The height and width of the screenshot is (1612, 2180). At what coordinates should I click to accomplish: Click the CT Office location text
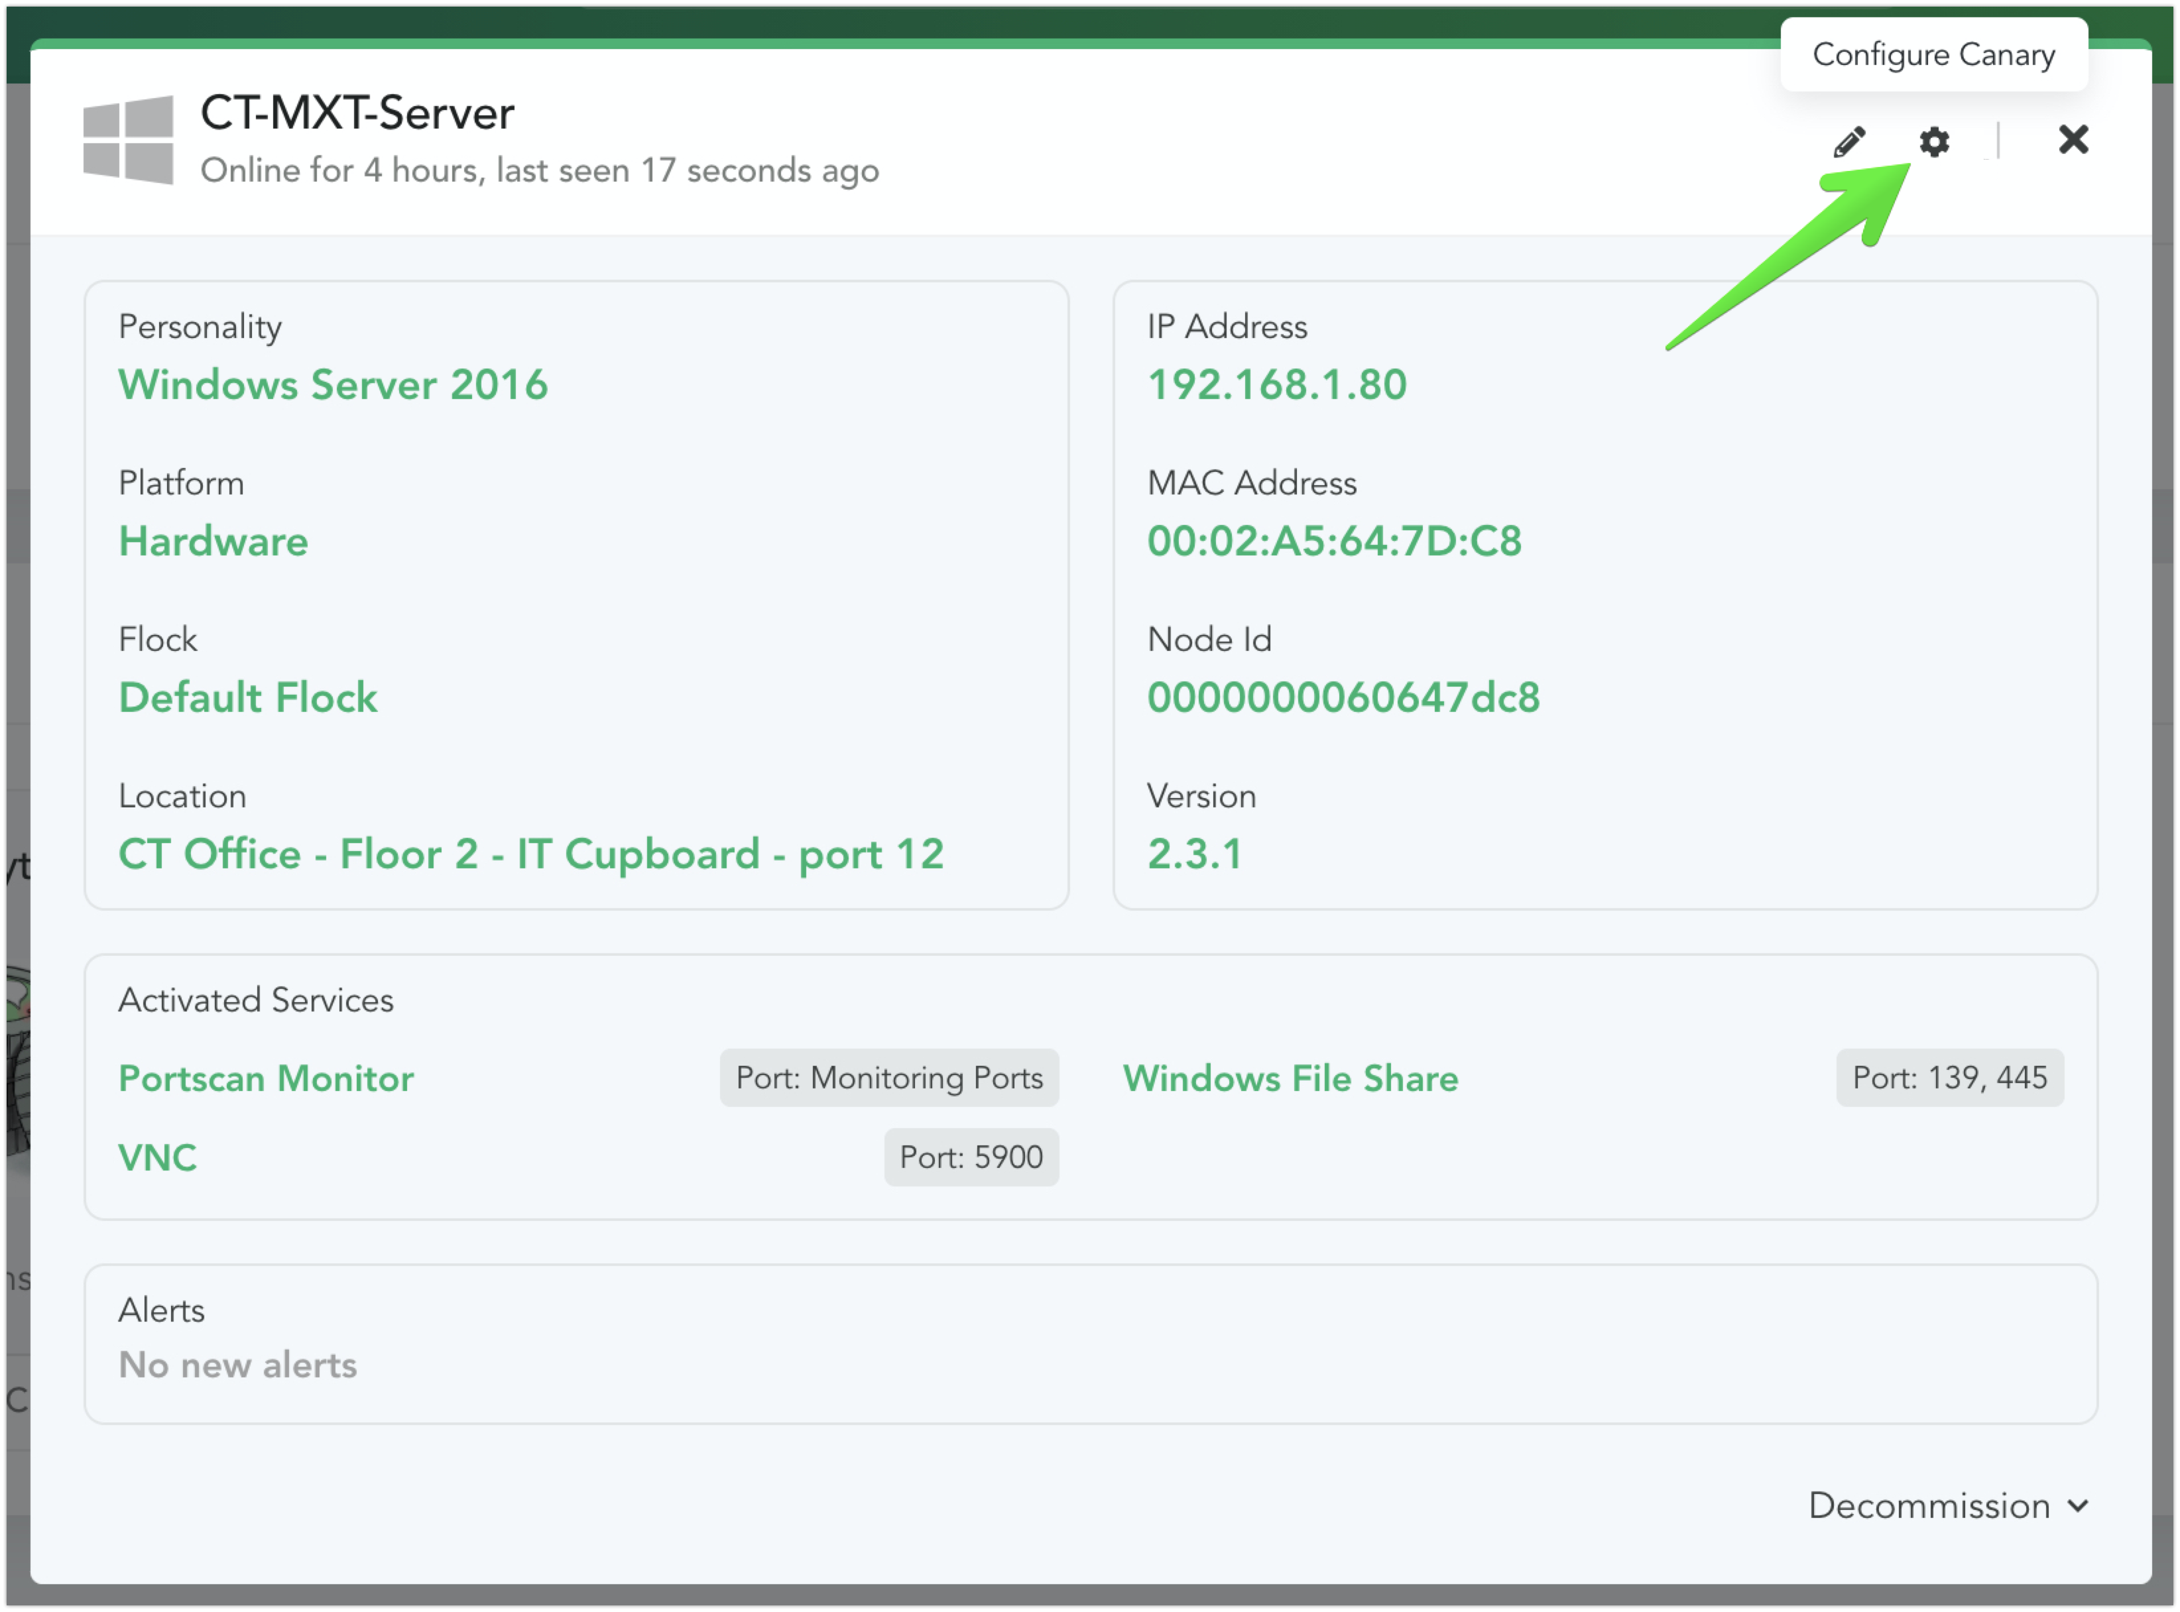531,854
